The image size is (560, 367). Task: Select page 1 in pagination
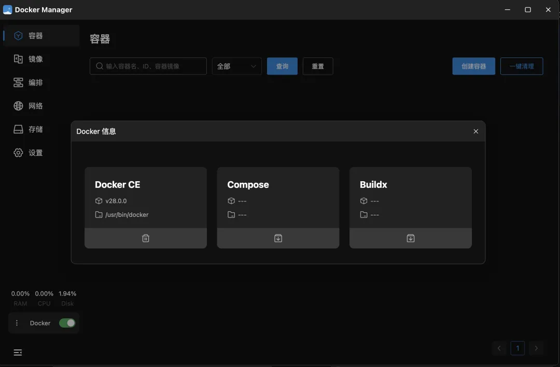coord(517,348)
